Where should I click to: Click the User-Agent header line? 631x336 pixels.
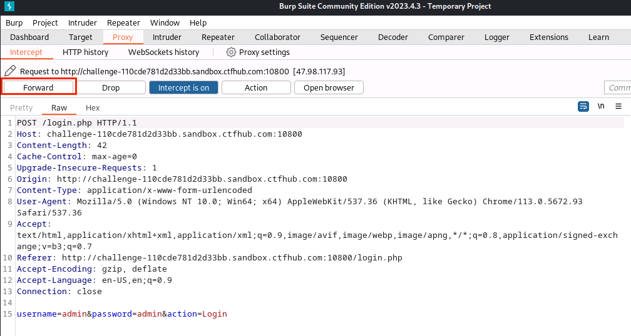(x=300, y=207)
